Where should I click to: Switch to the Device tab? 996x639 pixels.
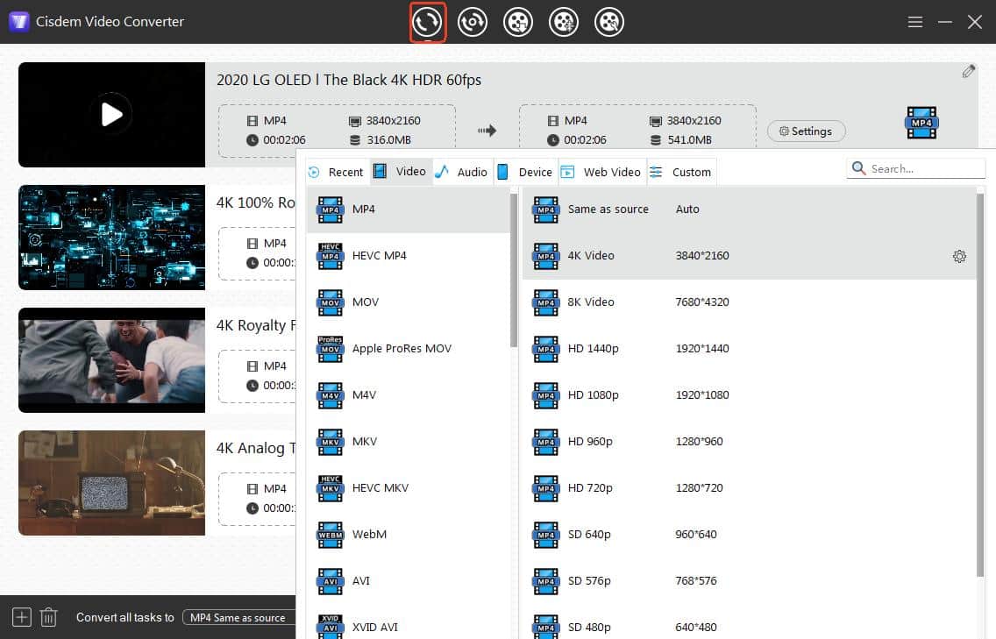525,172
